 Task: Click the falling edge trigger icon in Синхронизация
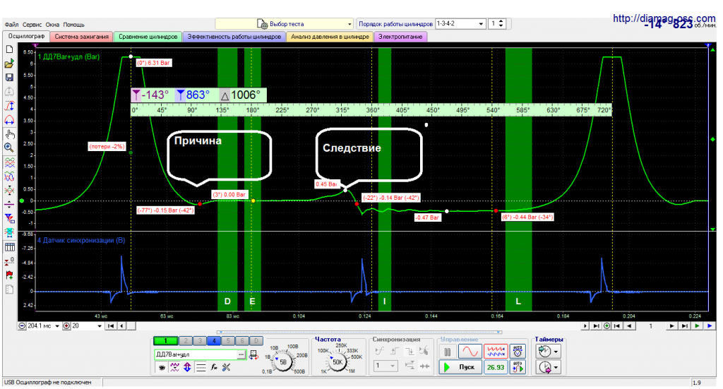409,351
